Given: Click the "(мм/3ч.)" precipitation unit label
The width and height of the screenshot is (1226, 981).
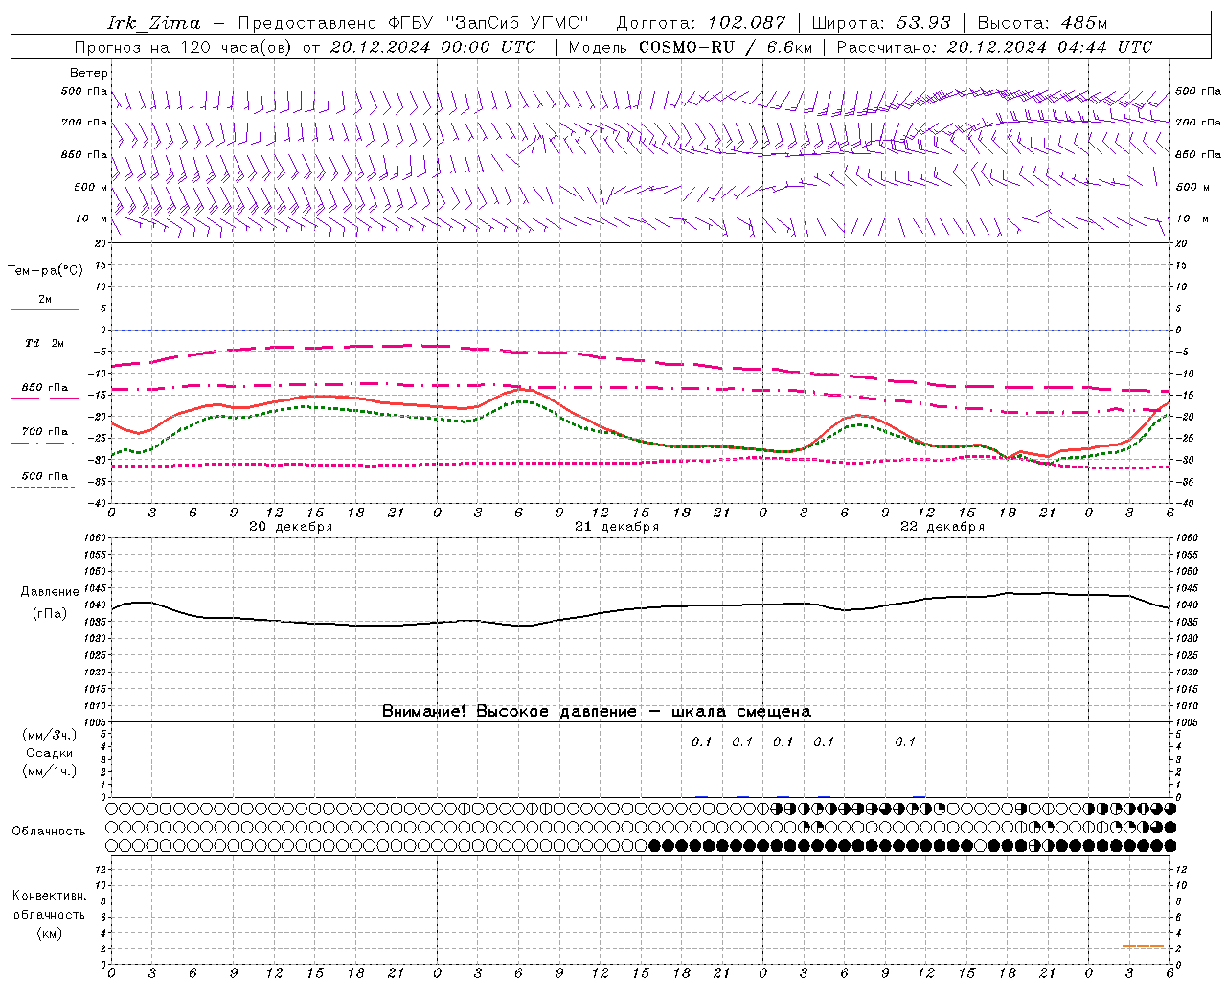Looking at the screenshot, I should point(50,735).
